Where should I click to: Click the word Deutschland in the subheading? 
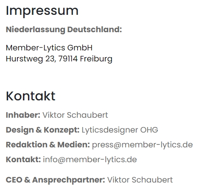pos(95,30)
